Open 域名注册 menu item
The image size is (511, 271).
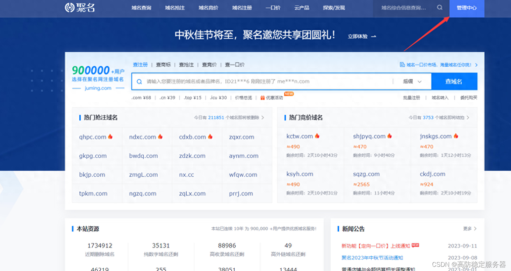click(242, 8)
